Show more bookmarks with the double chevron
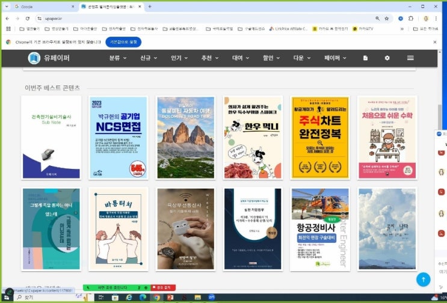Viewport: 447px width, 303px height. 402,29
